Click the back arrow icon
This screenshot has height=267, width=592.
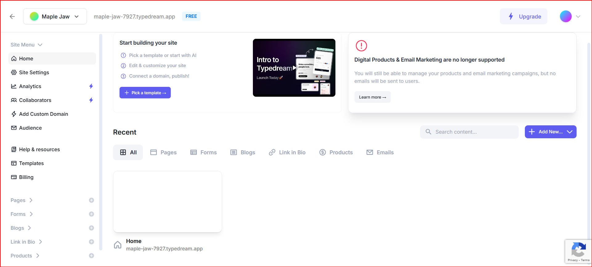tap(12, 17)
